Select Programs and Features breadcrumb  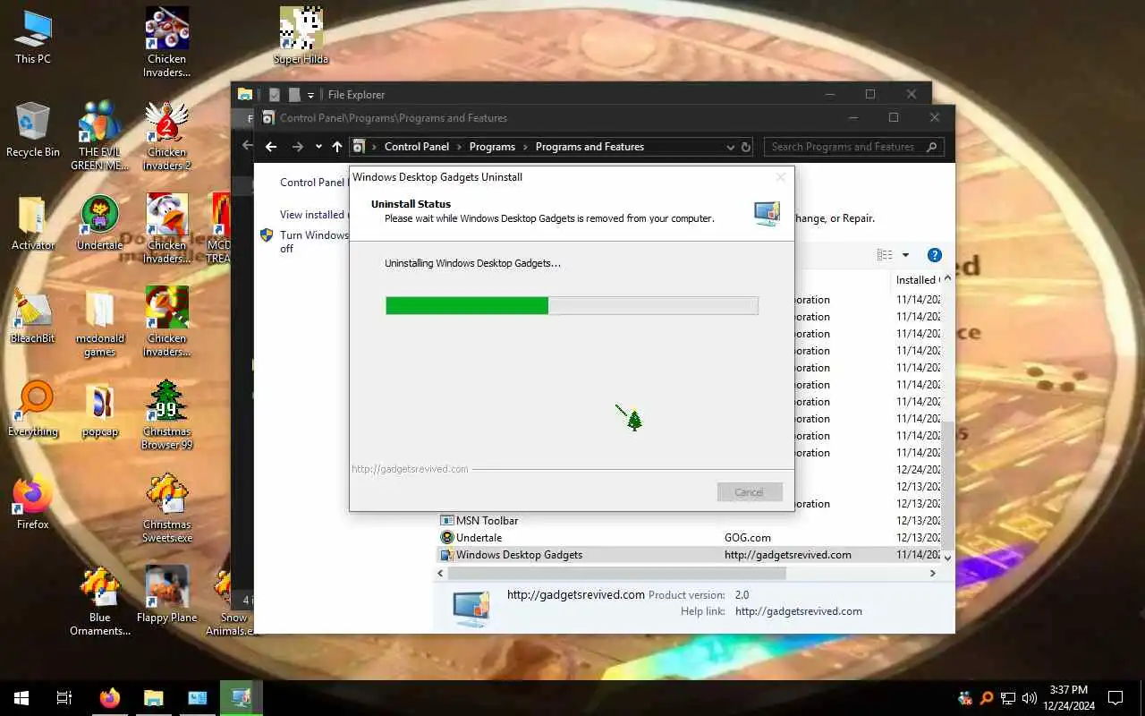click(x=589, y=147)
